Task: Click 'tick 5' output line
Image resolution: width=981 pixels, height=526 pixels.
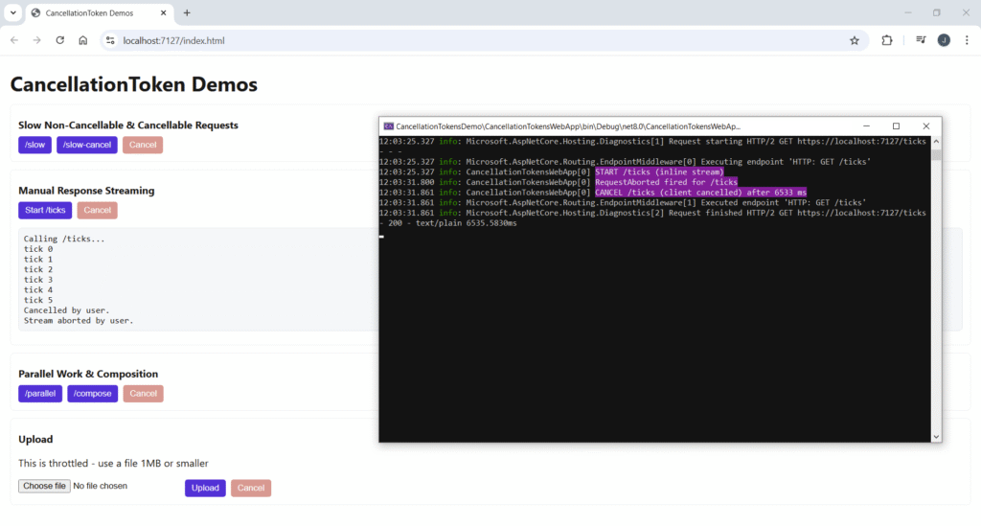Action: 38,300
